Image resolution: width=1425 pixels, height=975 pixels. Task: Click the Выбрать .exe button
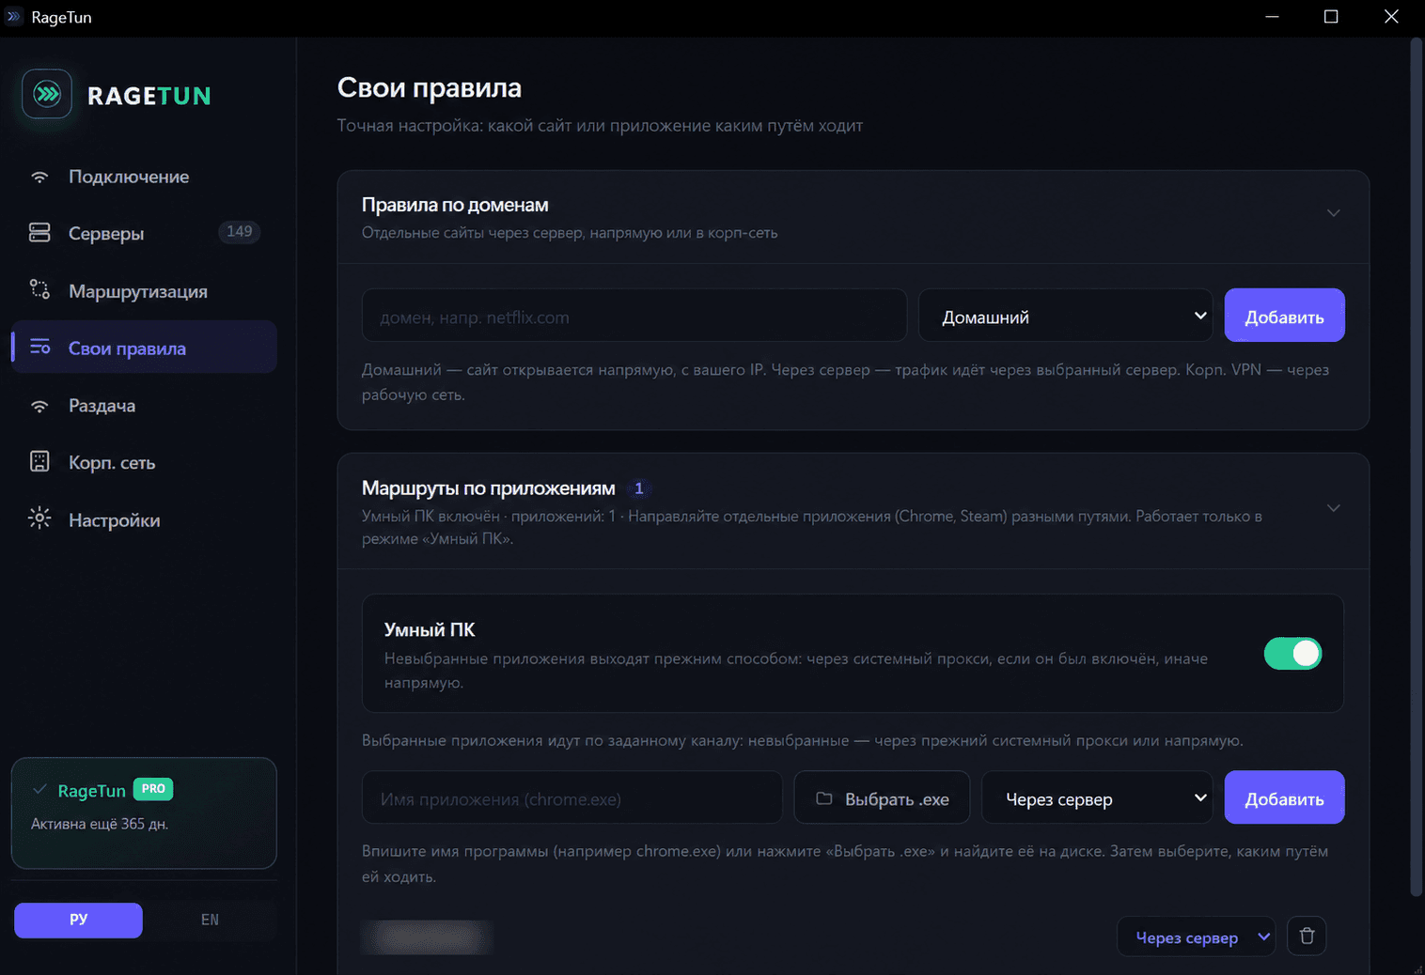(882, 798)
